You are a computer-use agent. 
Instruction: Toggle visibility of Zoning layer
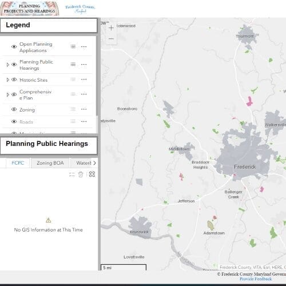[x=14, y=109]
